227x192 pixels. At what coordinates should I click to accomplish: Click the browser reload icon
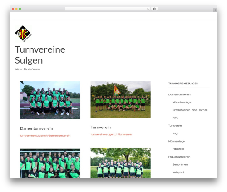pos(148,9)
